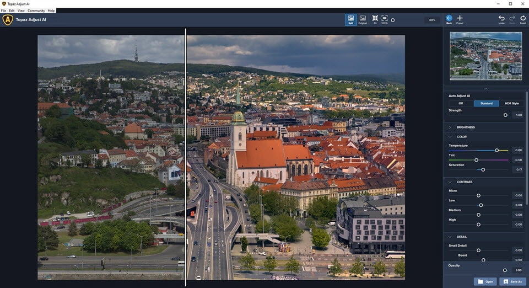Viewport: 529px width, 288px height.
Task: Select HDR Style Auto Adjust mode
Action: 511,103
